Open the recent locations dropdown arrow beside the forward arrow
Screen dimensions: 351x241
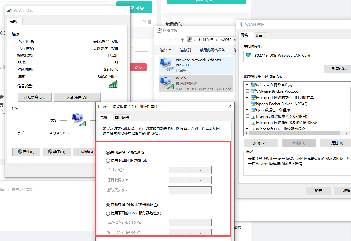pos(176,40)
